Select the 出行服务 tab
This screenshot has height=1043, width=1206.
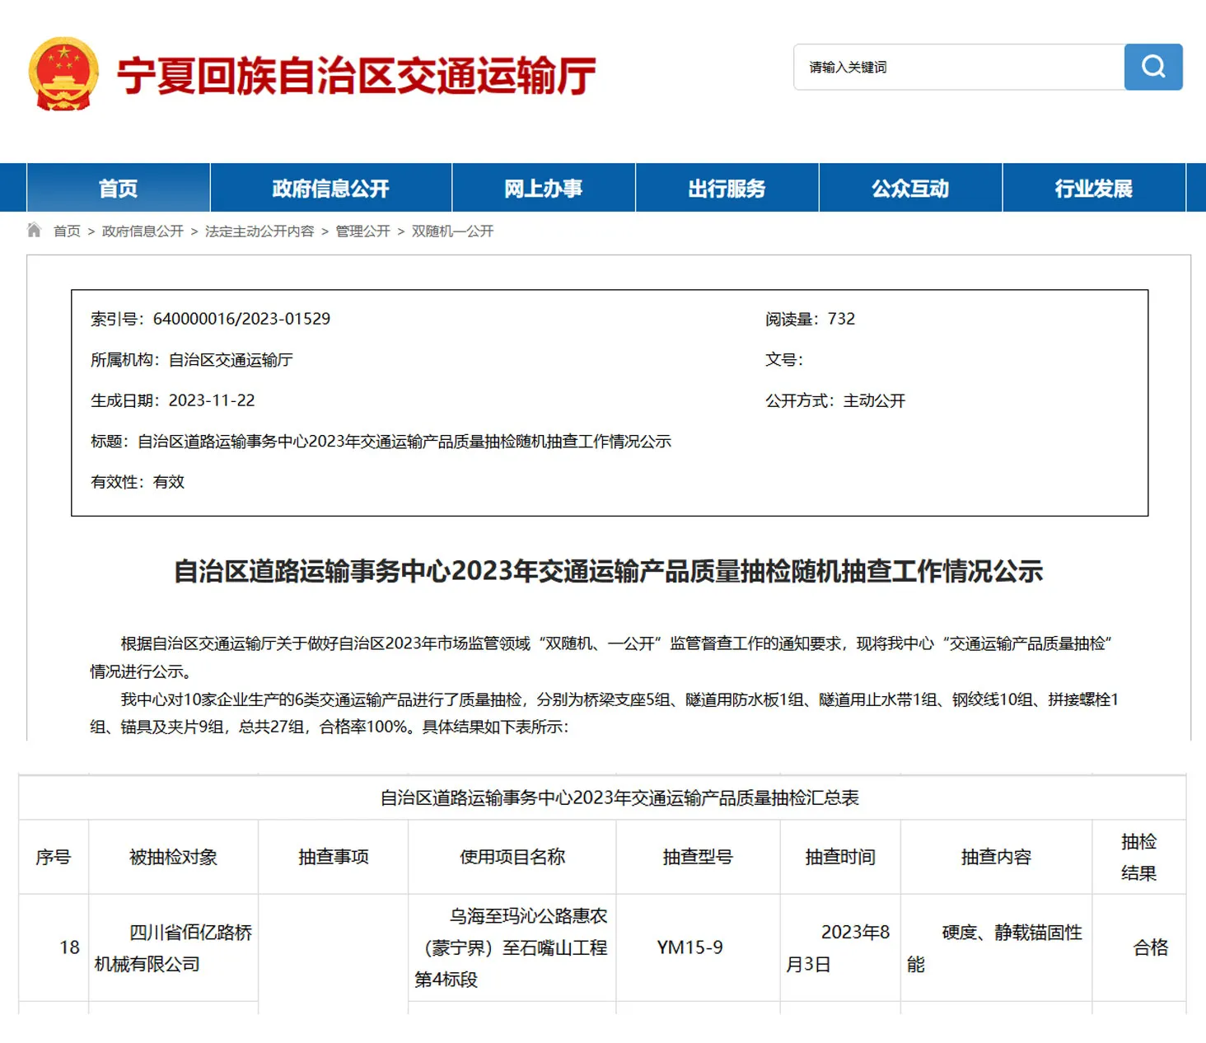[x=726, y=188]
